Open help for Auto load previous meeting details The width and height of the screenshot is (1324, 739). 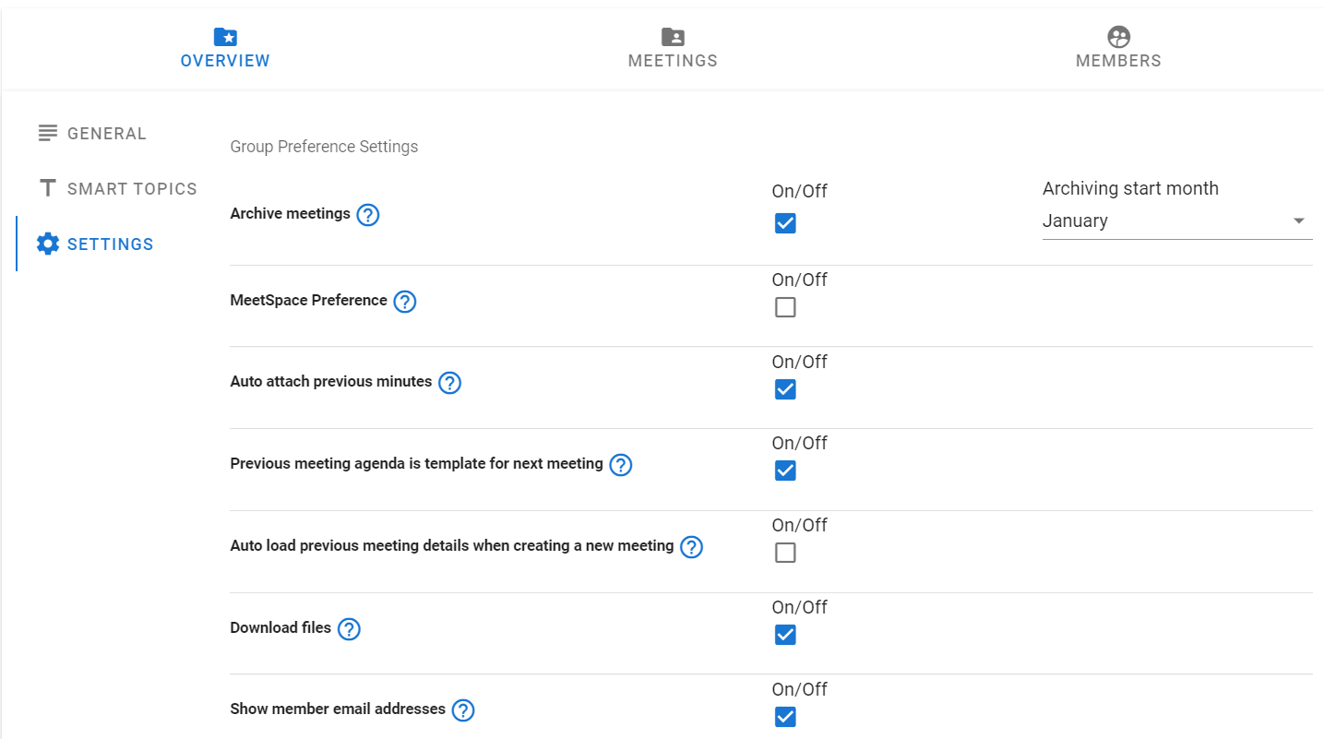pos(692,547)
